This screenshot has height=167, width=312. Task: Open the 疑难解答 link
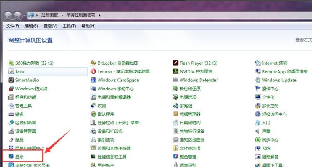pyautogui.click(x=270, y=157)
